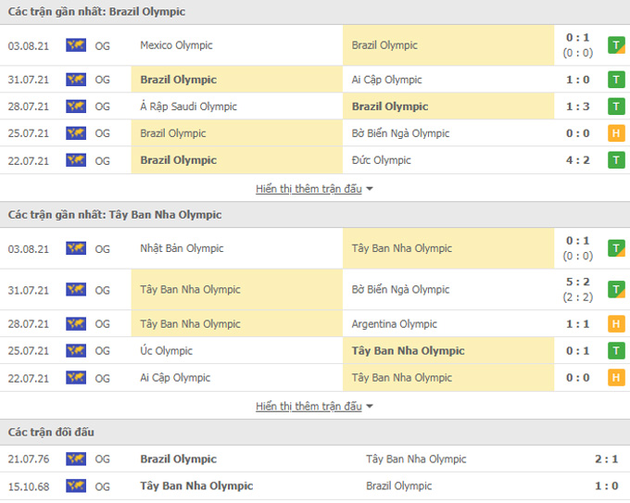Click the flag icon in the 21.07.76 head-to-head row

coord(76,459)
